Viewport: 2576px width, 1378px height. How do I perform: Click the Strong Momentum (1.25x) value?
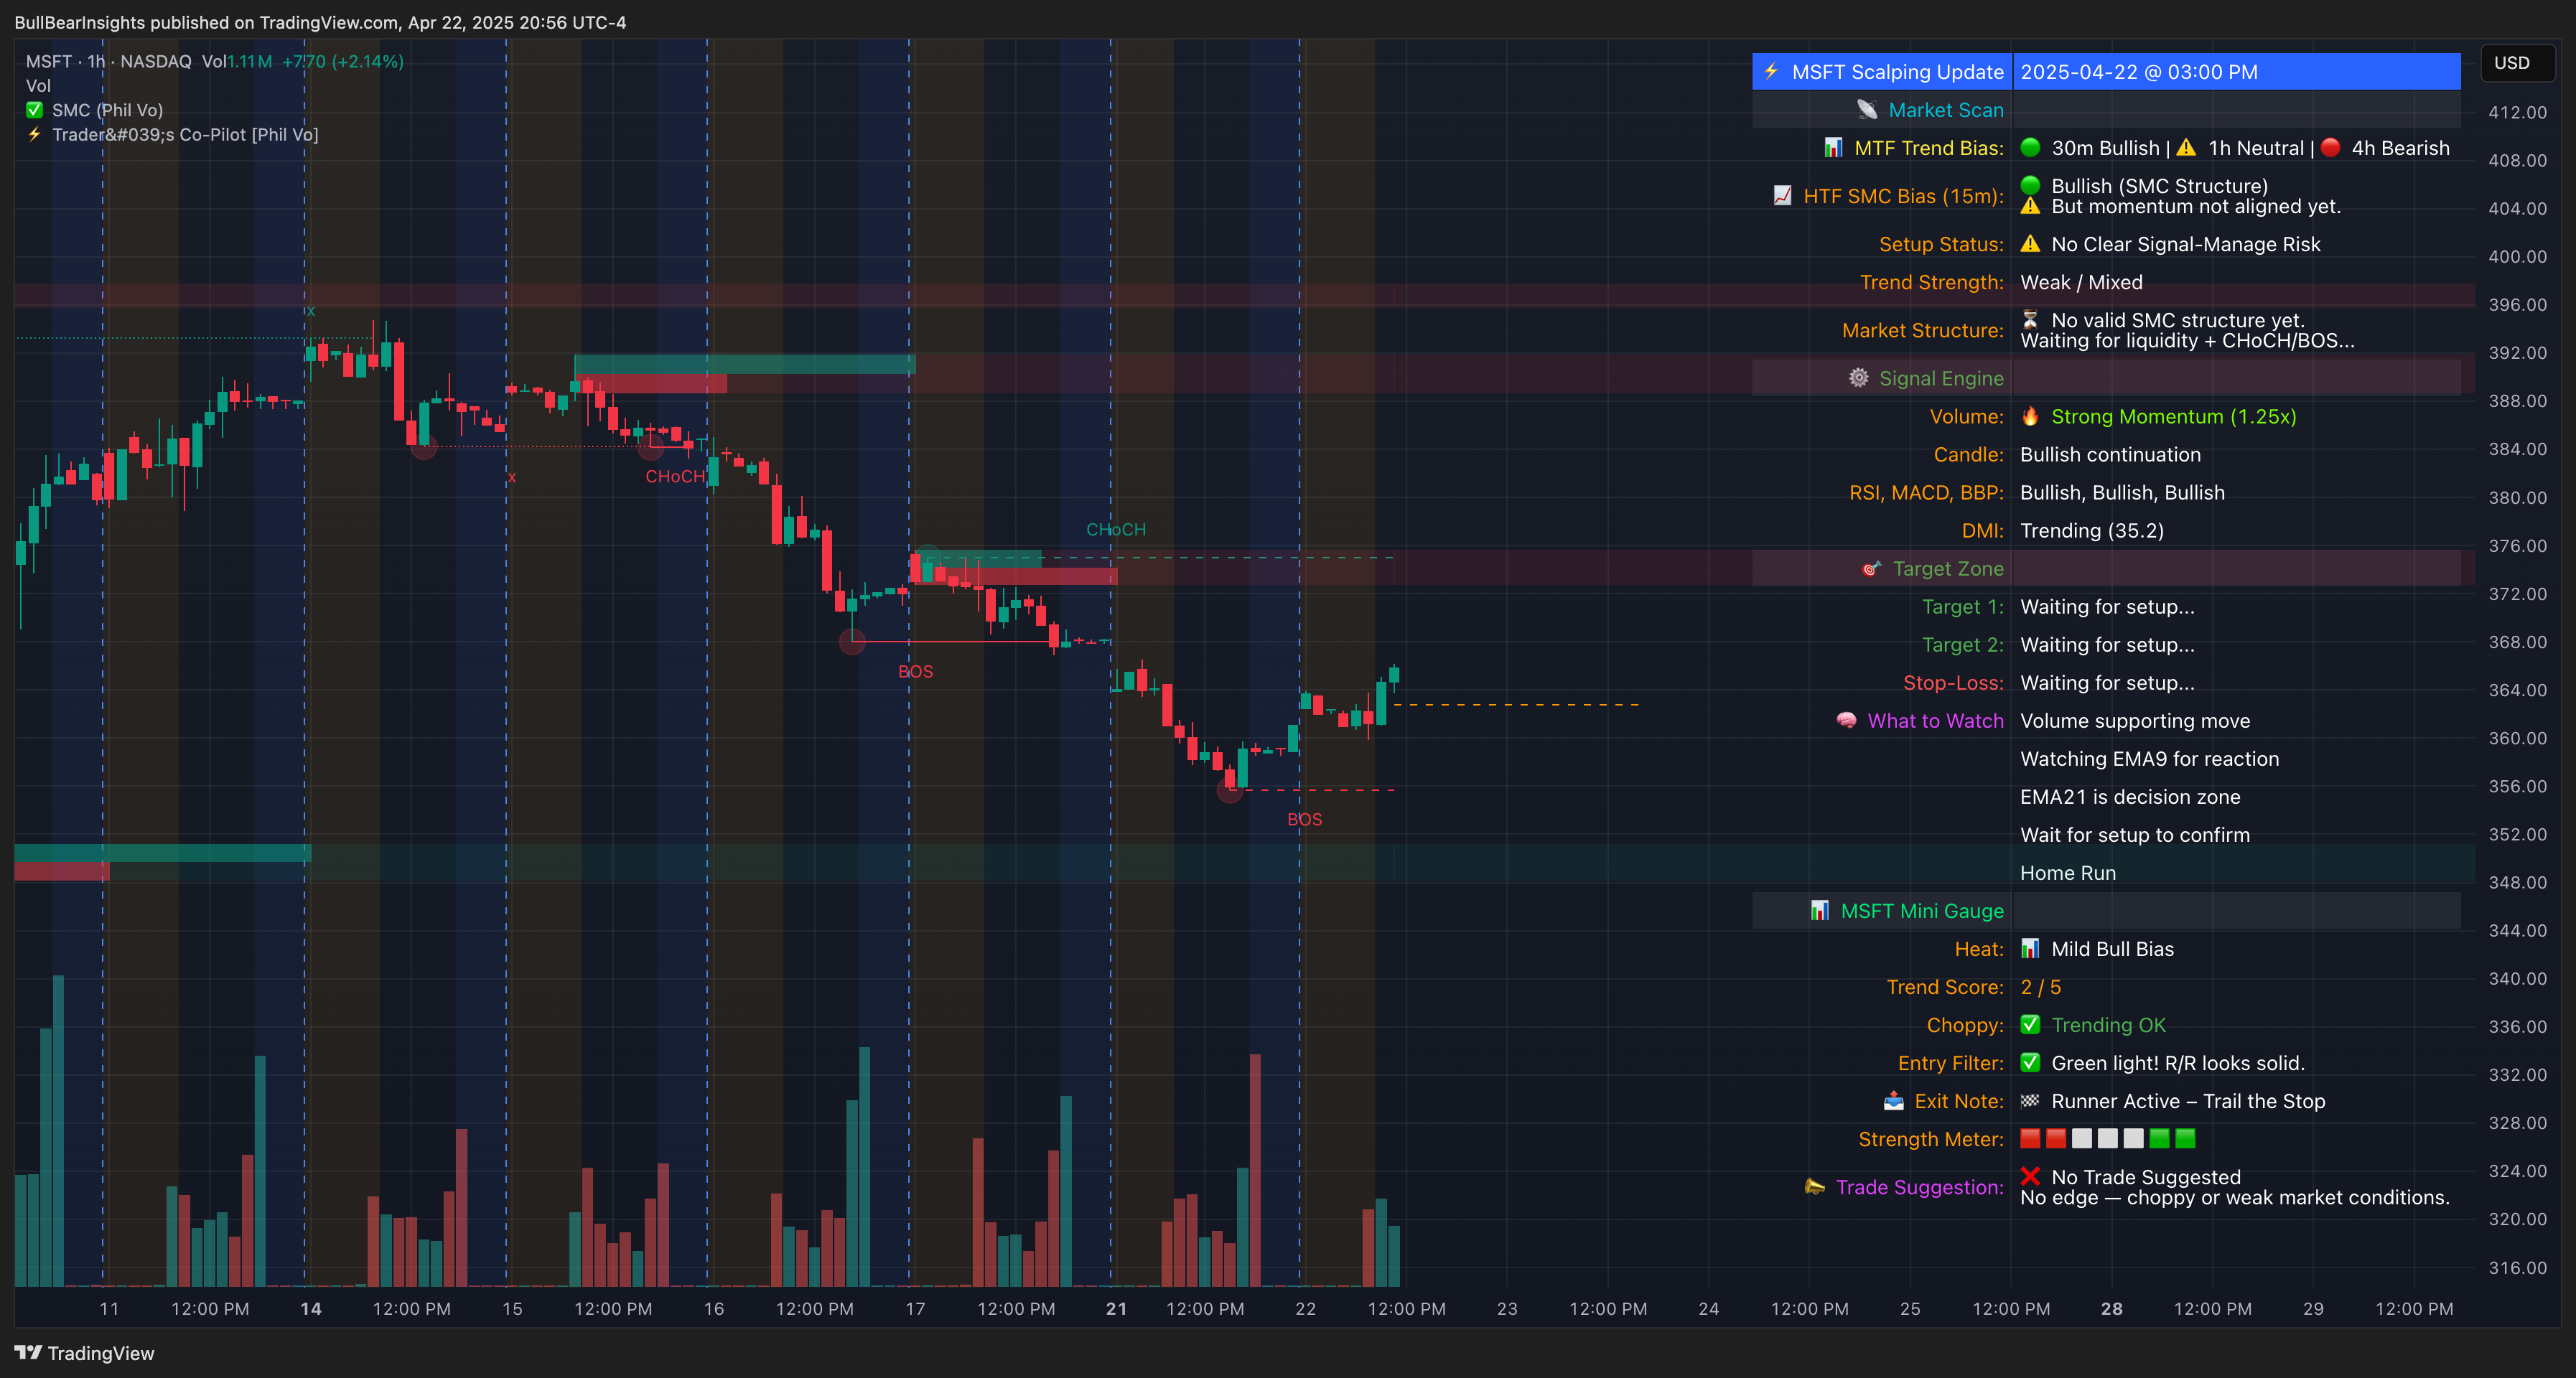click(x=2173, y=416)
